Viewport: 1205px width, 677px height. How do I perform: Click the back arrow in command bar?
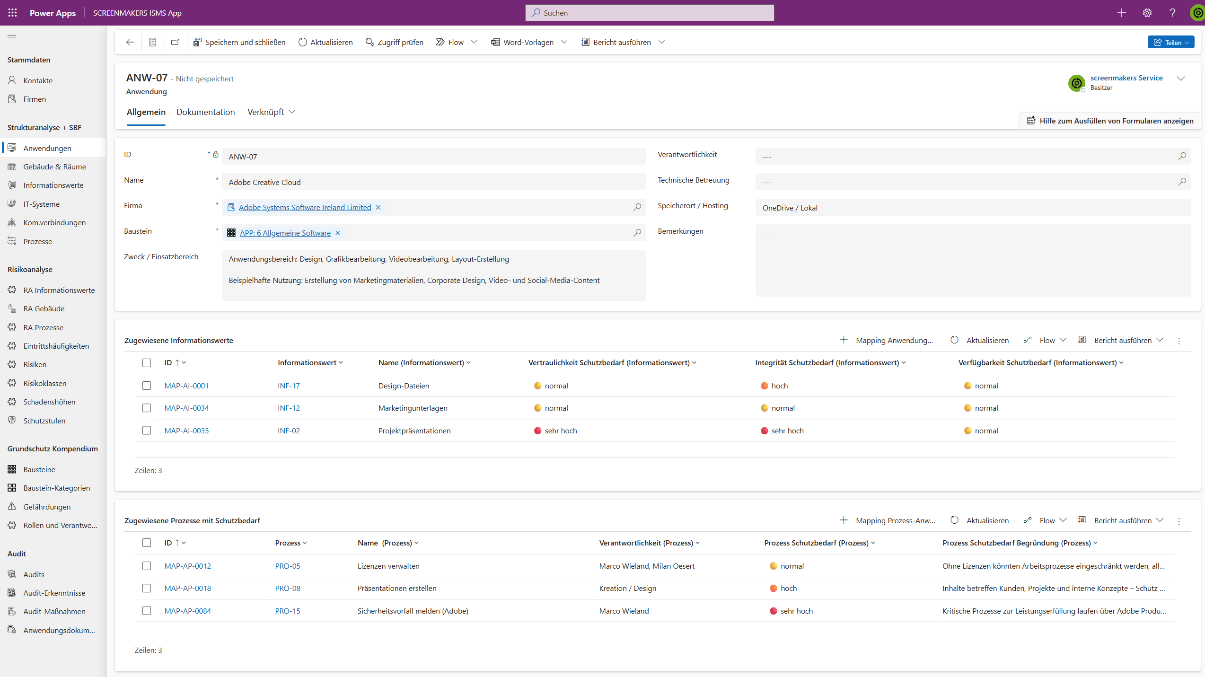point(130,42)
